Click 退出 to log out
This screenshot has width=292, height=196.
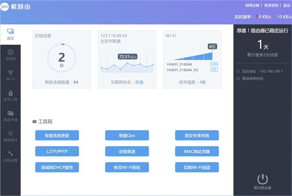286,6
